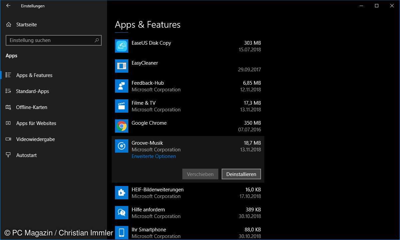The image size is (400, 240).
Task: Select Autostart sidebar icon
Action: (8, 155)
